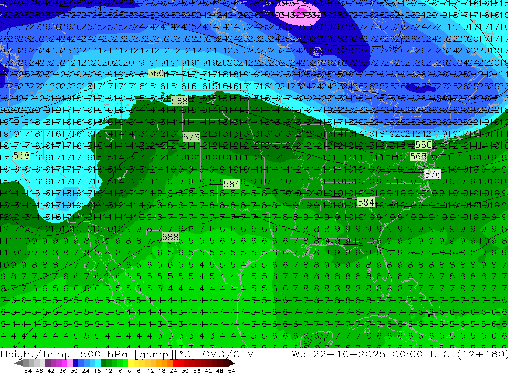Click the 544 height contour label
Image resolution: width=509 pixels, height=373 pixels.
coord(100,9)
